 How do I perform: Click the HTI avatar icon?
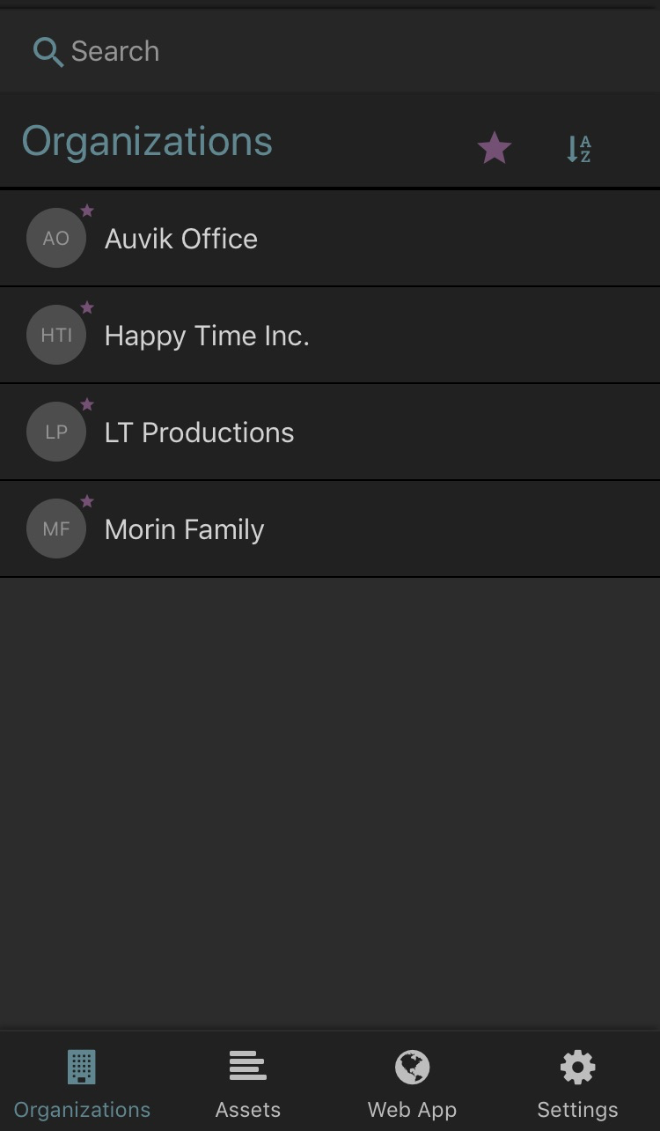(56, 336)
